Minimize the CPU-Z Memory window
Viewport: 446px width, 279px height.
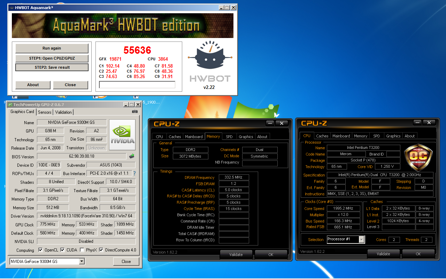(x=270, y=123)
